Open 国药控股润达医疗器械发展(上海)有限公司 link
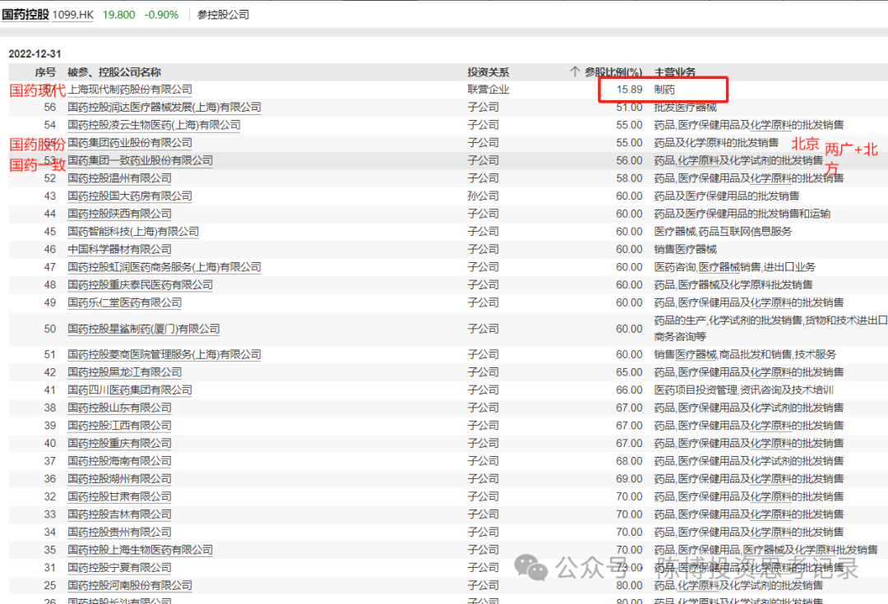Image resolution: width=888 pixels, height=604 pixels. click(164, 107)
